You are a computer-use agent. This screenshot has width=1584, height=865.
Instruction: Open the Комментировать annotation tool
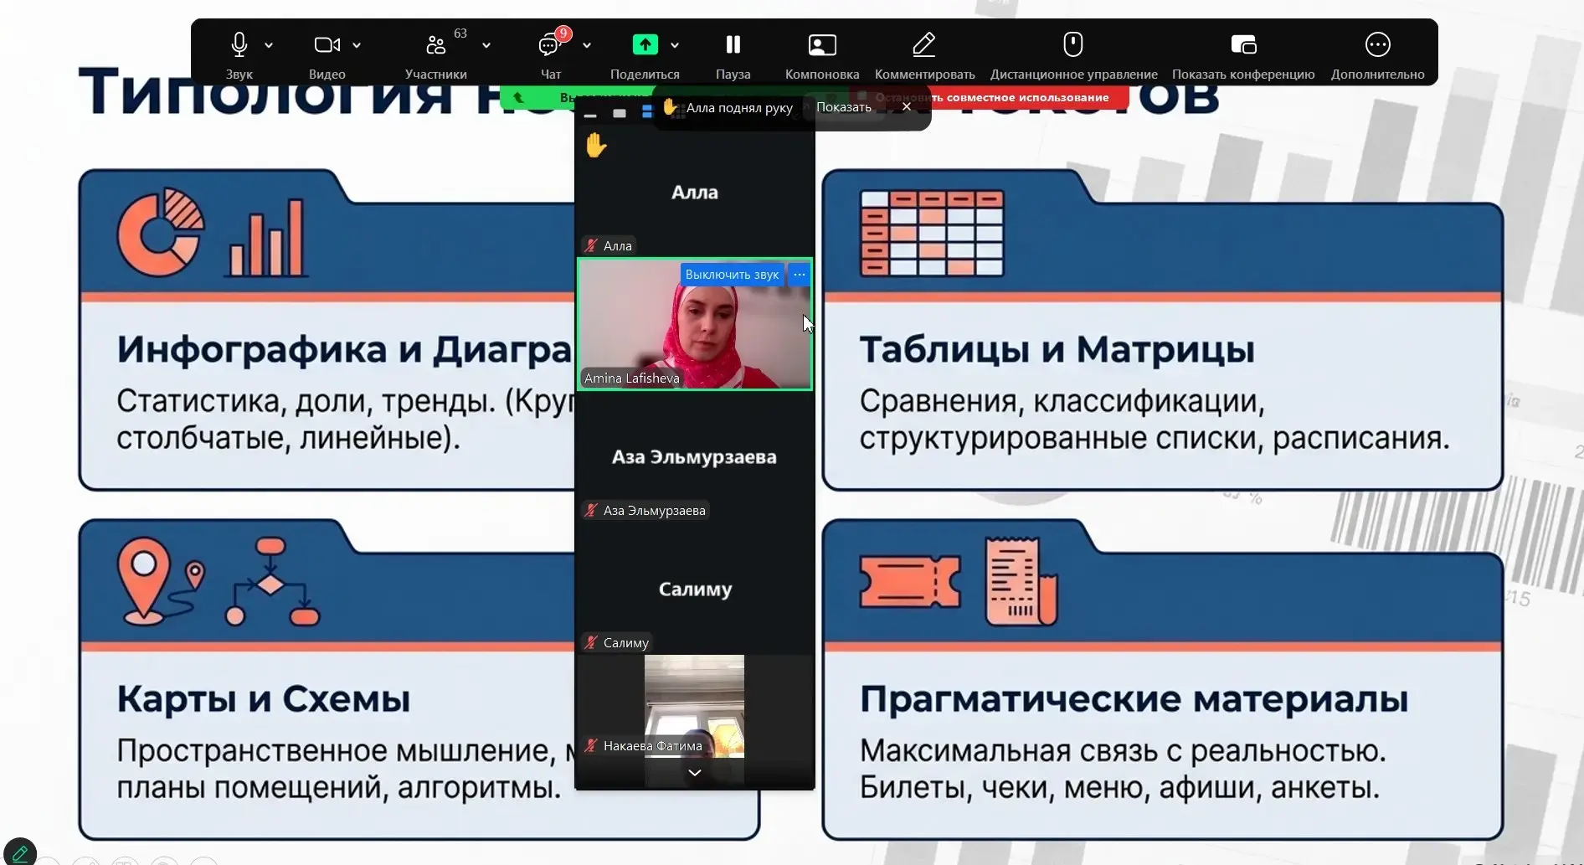[923, 45]
